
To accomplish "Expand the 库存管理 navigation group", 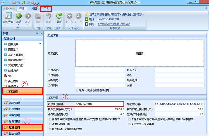I will 22,121.
